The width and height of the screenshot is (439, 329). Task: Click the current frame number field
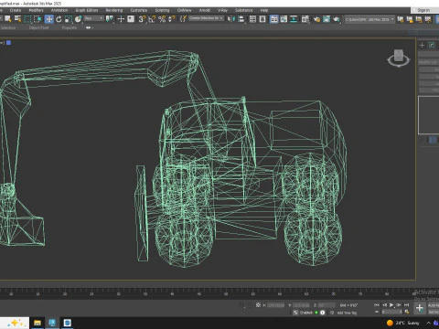[392, 312]
